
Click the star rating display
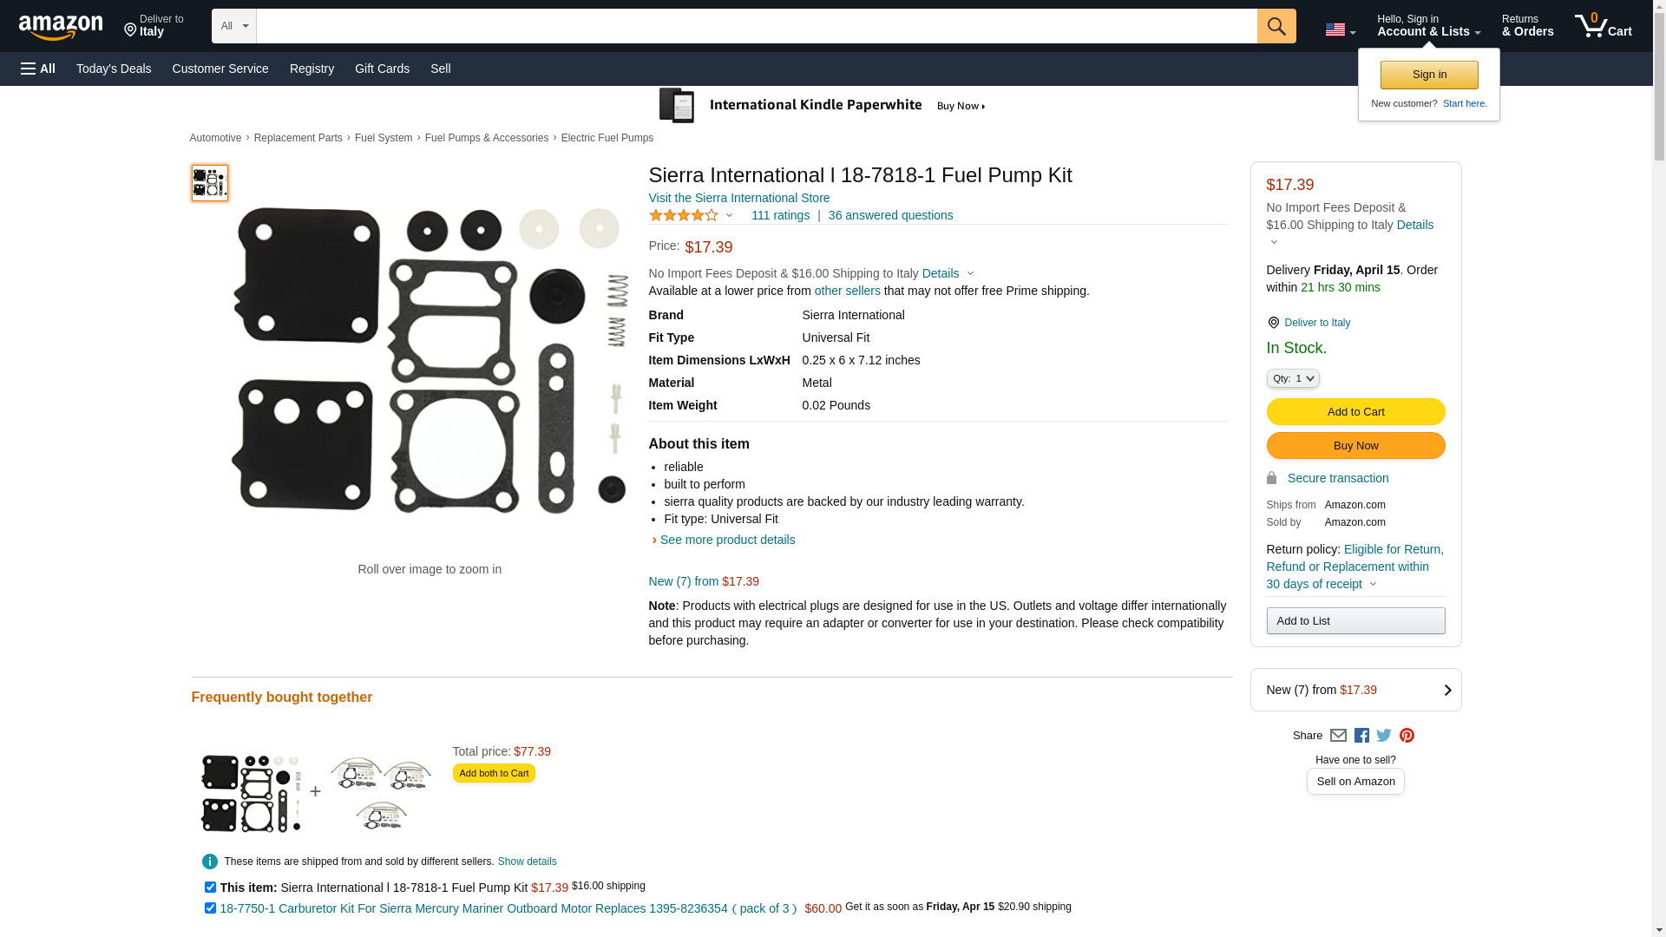684,215
